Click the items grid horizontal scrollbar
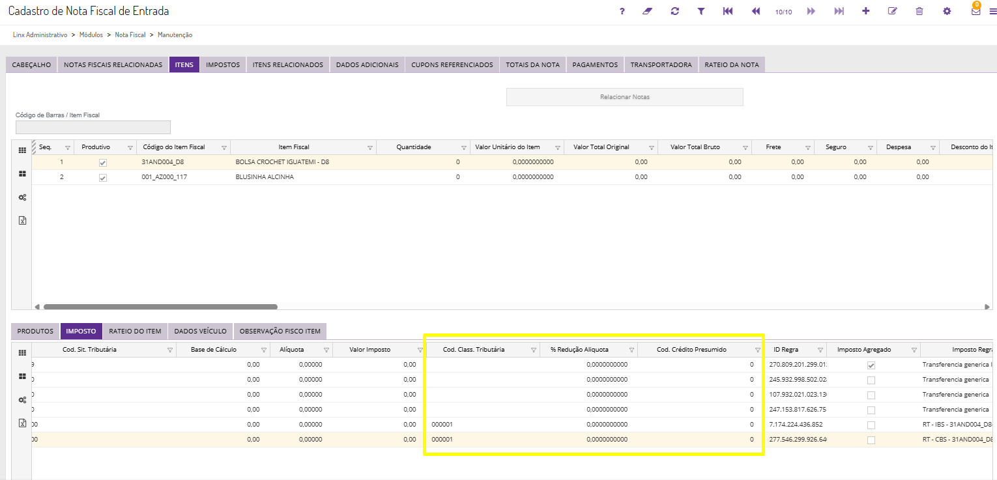The width and height of the screenshot is (997, 480). [x=160, y=307]
